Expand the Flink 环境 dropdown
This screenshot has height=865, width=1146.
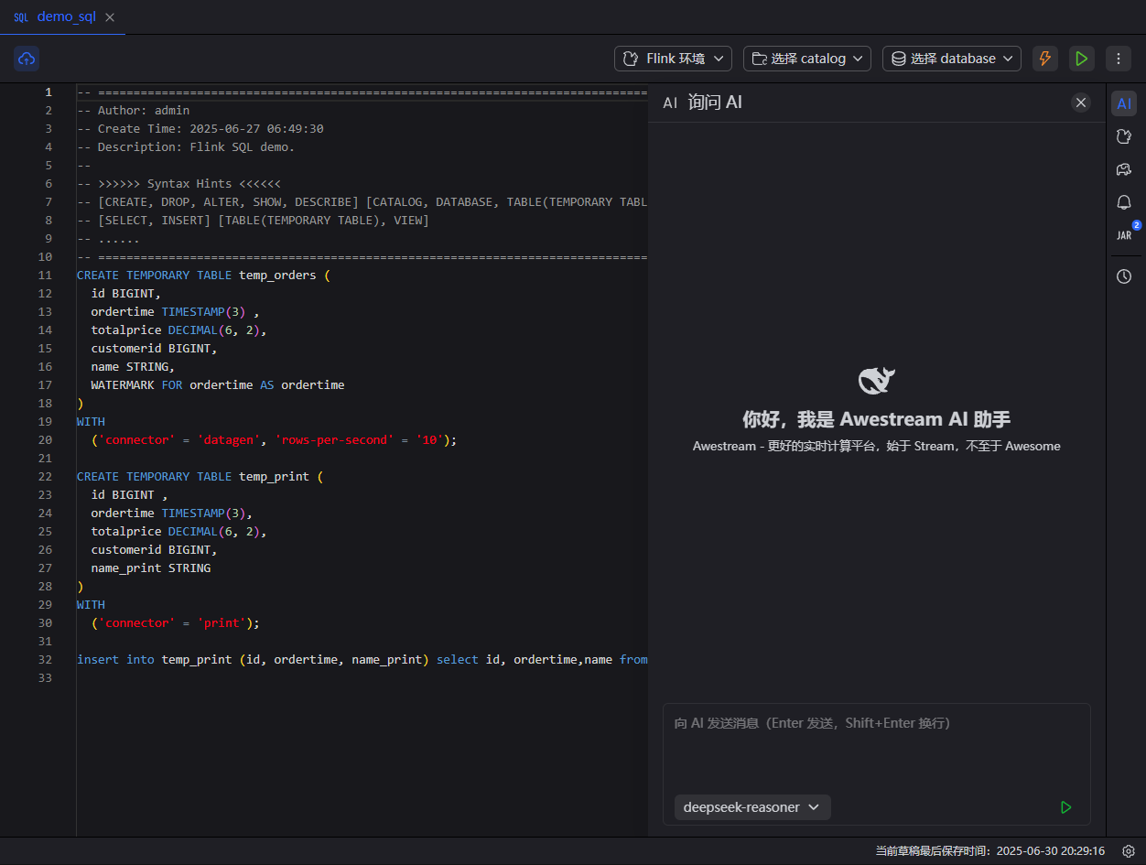[x=673, y=59]
